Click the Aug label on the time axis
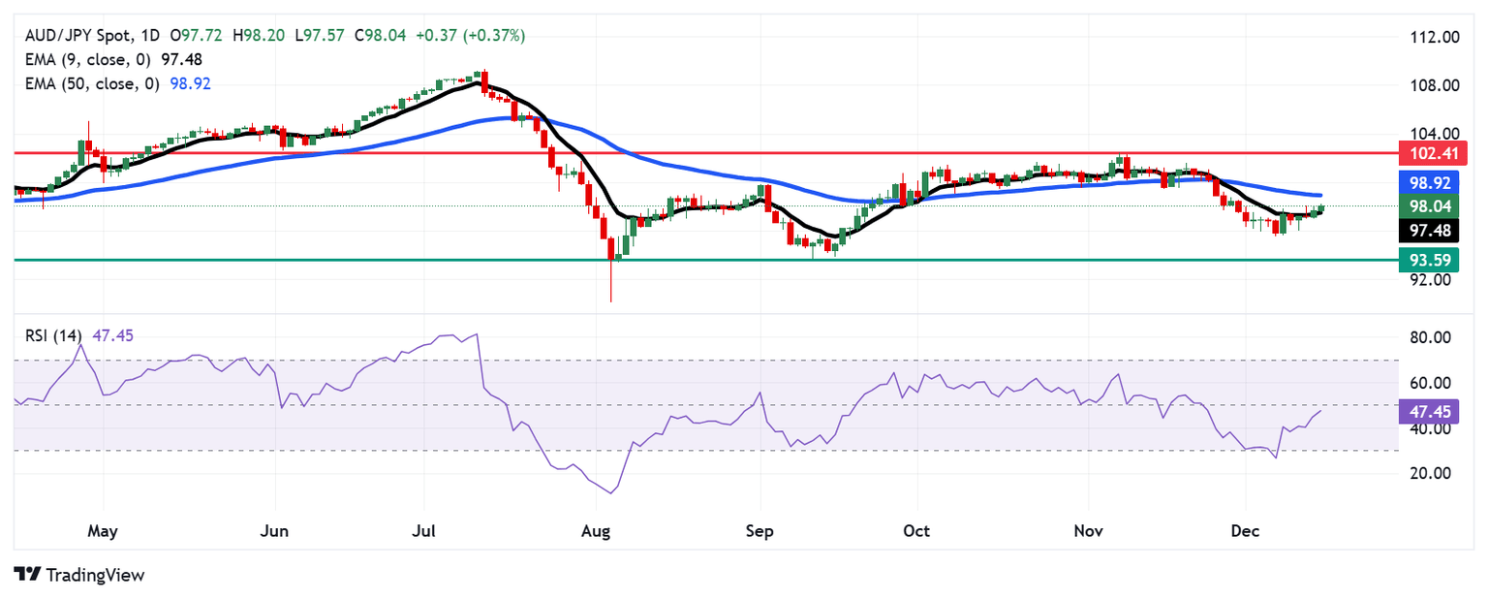The width and height of the screenshot is (1488, 599). (596, 531)
